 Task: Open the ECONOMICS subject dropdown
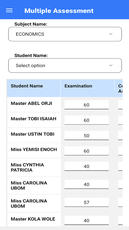pos(65,34)
